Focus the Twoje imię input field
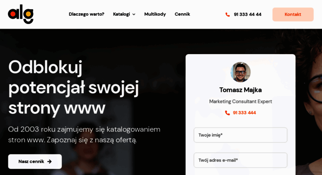 point(240,135)
